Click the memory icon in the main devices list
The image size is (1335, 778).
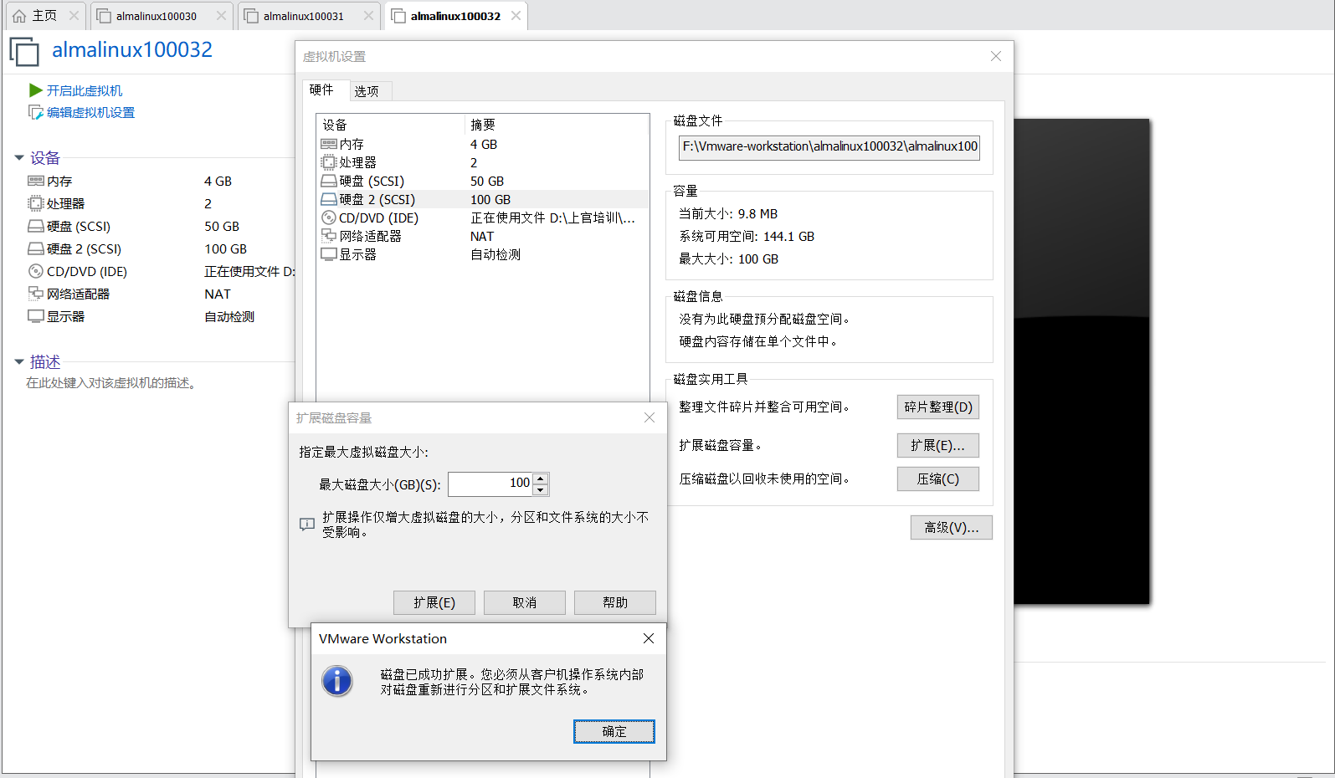pyautogui.click(x=35, y=181)
